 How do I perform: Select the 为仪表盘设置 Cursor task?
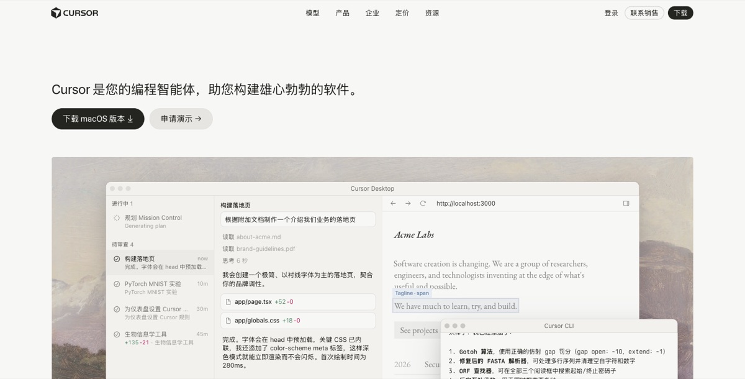point(160,313)
